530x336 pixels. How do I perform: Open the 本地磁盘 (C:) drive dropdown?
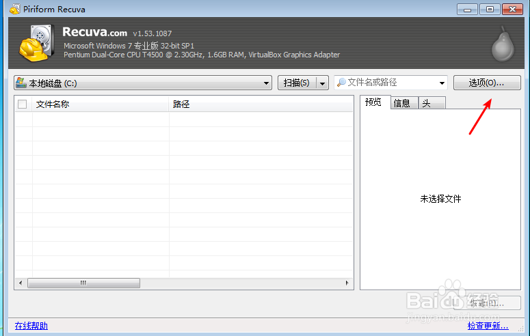tap(143, 83)
